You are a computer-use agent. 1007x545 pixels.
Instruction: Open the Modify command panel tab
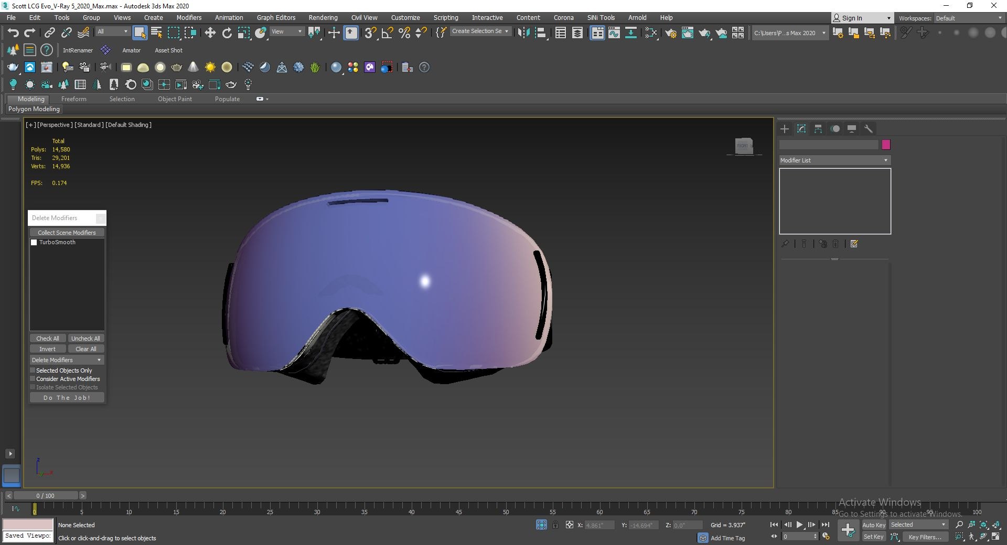[x=801, y=129]
